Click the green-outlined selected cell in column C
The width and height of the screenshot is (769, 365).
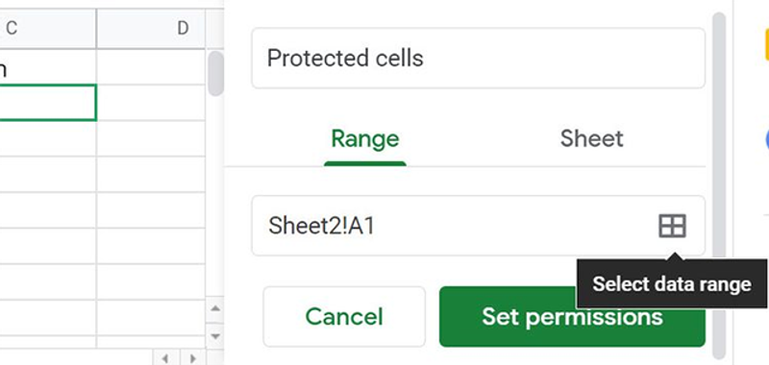47,103
